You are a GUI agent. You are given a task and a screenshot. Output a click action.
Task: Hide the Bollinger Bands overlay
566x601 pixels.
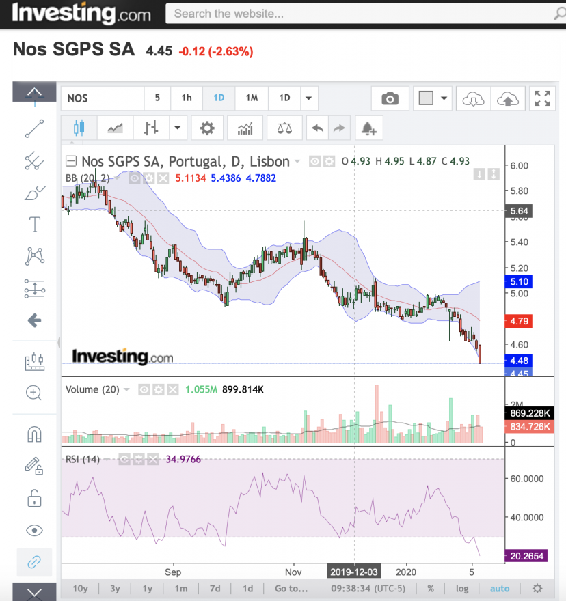pyautogui.click(x=134, y=178)
